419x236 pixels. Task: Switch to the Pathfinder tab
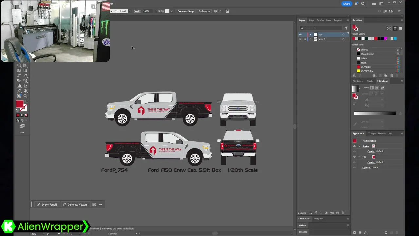tap(320, 20)
